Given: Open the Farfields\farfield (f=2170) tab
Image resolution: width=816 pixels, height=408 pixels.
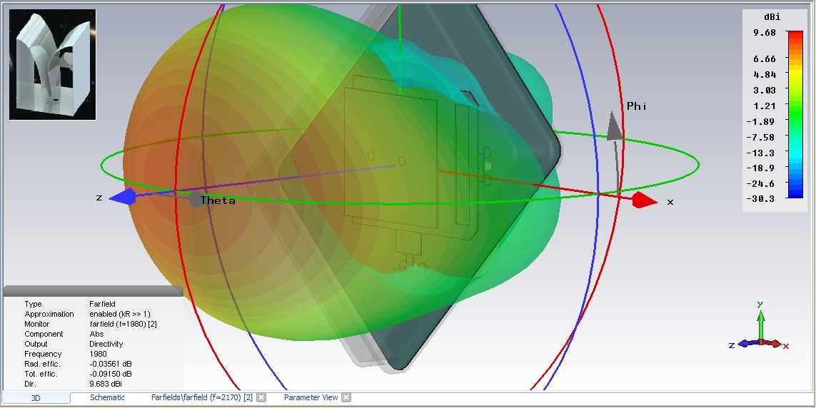Looking at the screenshot, I should 201,397.
